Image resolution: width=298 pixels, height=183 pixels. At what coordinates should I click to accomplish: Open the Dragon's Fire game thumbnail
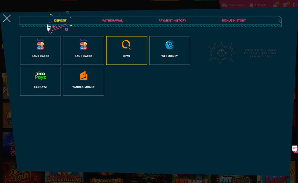tap(106, 178)
